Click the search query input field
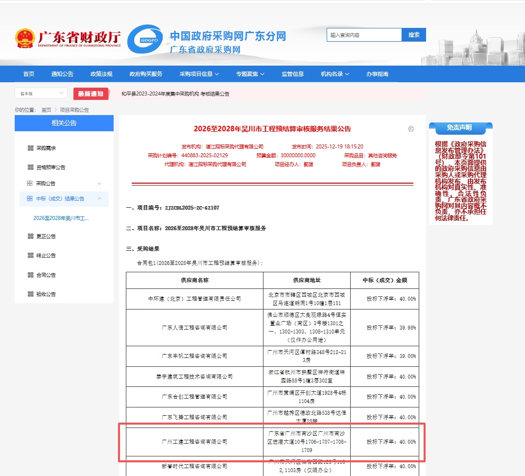 pyautogui.click(x=364, y=35)
